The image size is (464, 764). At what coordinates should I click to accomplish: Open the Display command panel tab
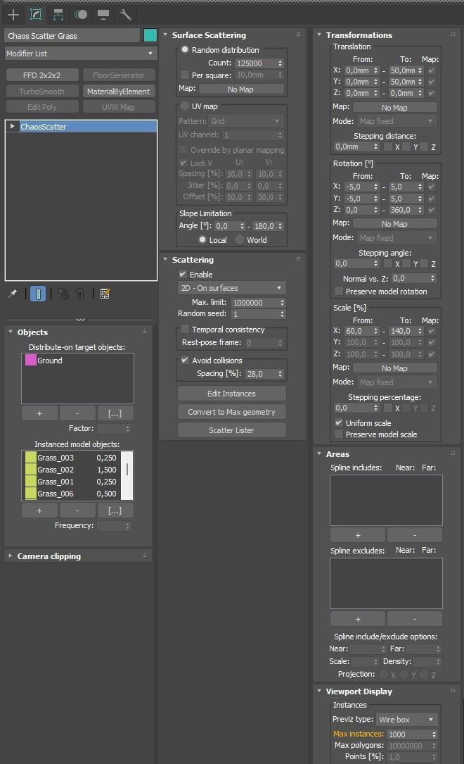[103, 15]
